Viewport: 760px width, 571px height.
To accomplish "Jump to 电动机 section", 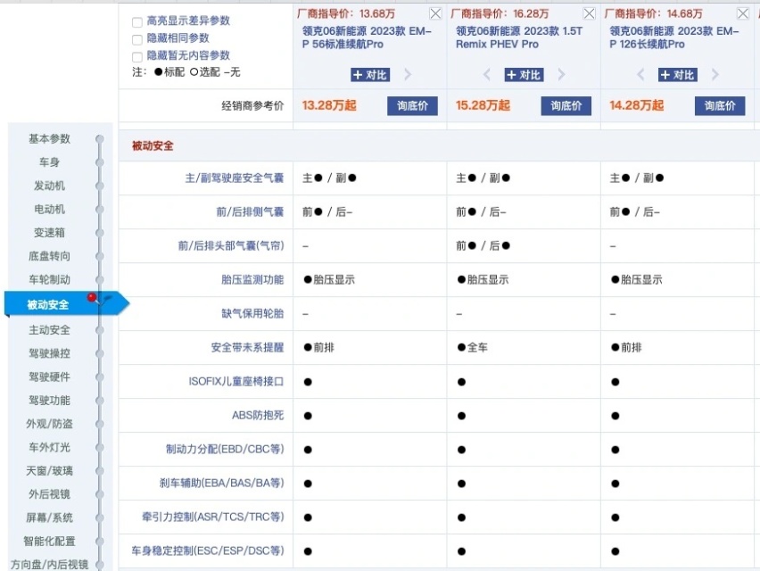I will pyautogui.click(x=49, y=210).
